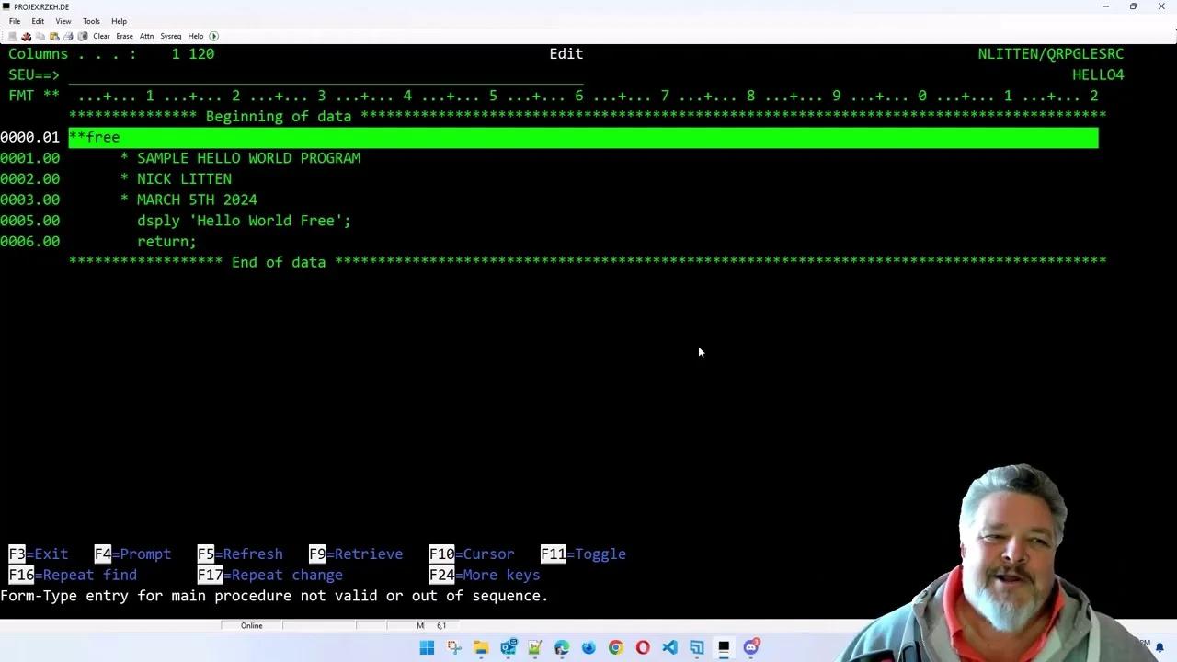Click F24=More keys function label
The image size is (1177, 662).
click(485, 575)
